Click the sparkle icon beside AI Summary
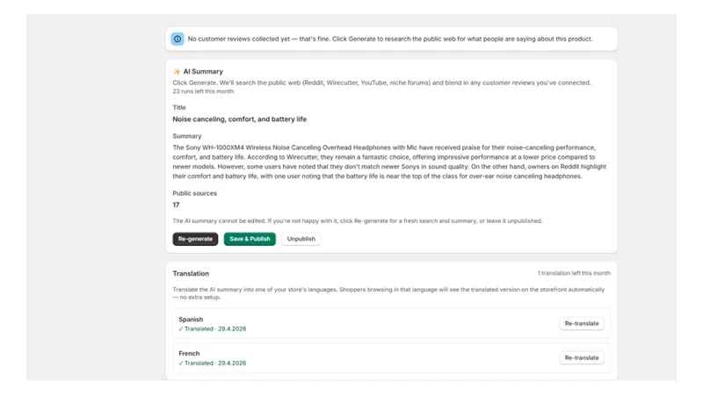This screenshot has width=703, height=395. 177,72
